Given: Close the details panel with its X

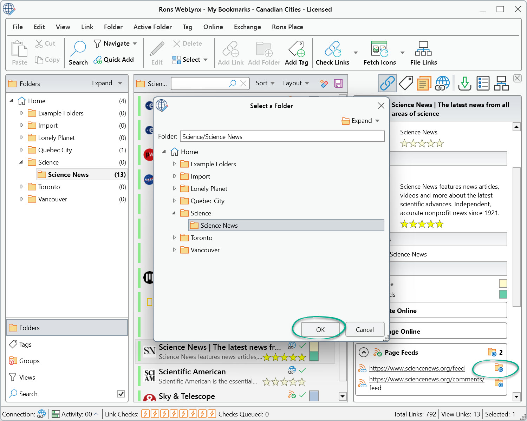Looking at the screenshot, I should 518,78.
